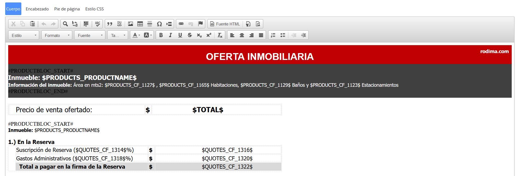Image resolution: width=518 pixels, height=176 pixels.
Task: Open the Pie de página tab
Action: [67, 9]
